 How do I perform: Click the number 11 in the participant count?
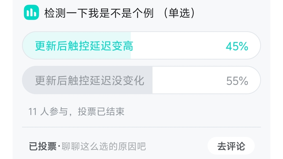[32, 112]
